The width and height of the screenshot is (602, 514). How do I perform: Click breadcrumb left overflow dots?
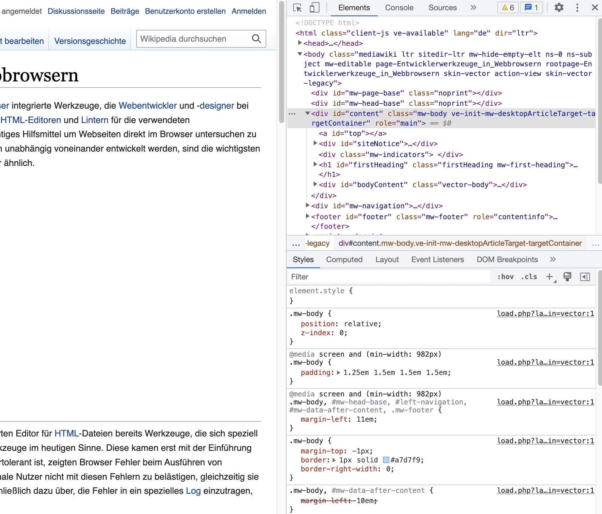(296, 244)
